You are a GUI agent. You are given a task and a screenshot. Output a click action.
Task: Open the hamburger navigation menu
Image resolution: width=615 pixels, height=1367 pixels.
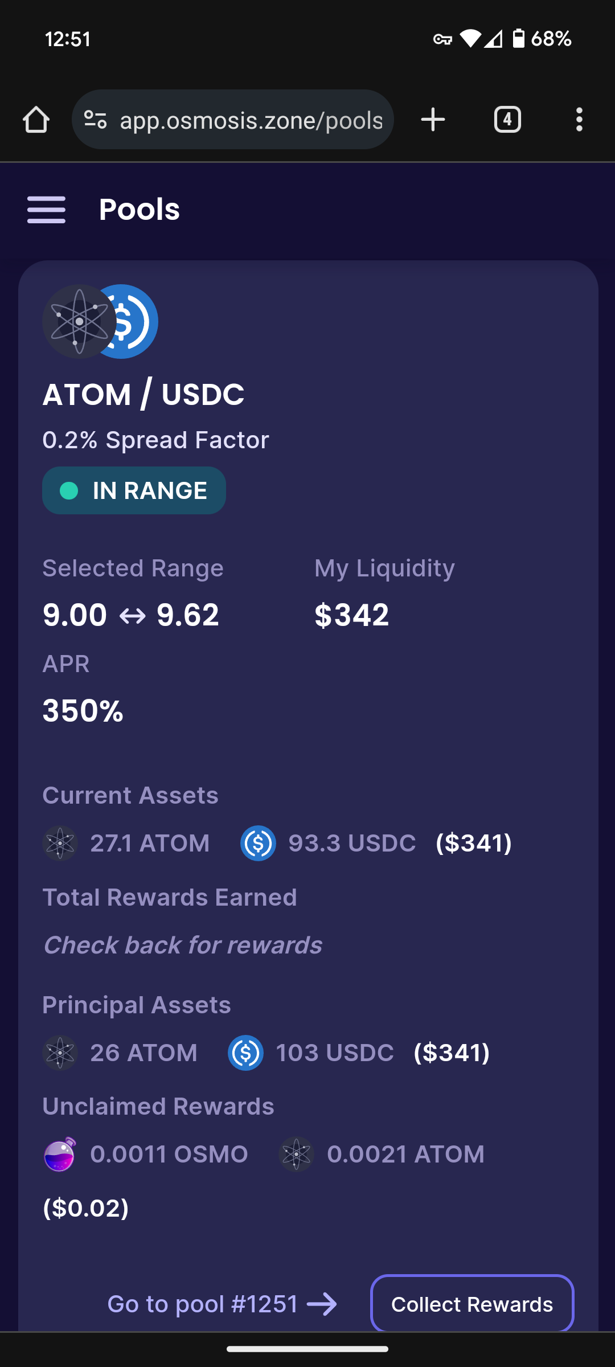(x=46, y=210)
